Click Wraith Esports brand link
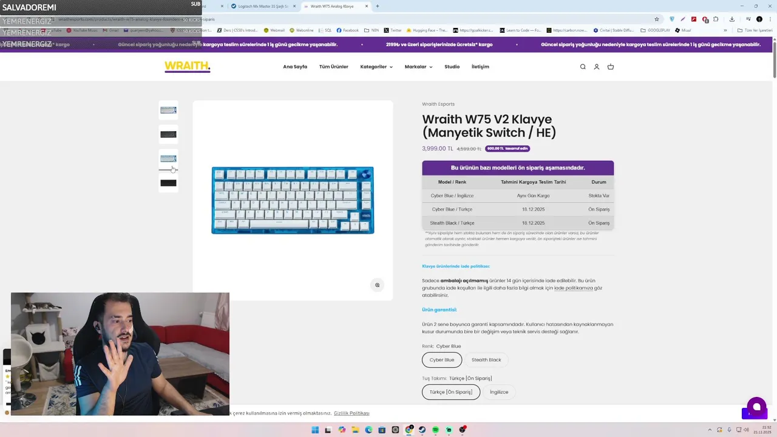This screenshot has height=437, width=777. [438, 104]
